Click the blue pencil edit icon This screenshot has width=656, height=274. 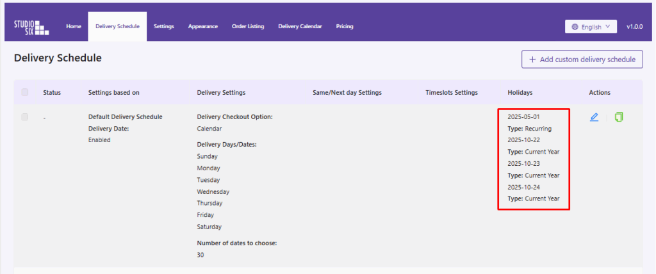point(594,117)
